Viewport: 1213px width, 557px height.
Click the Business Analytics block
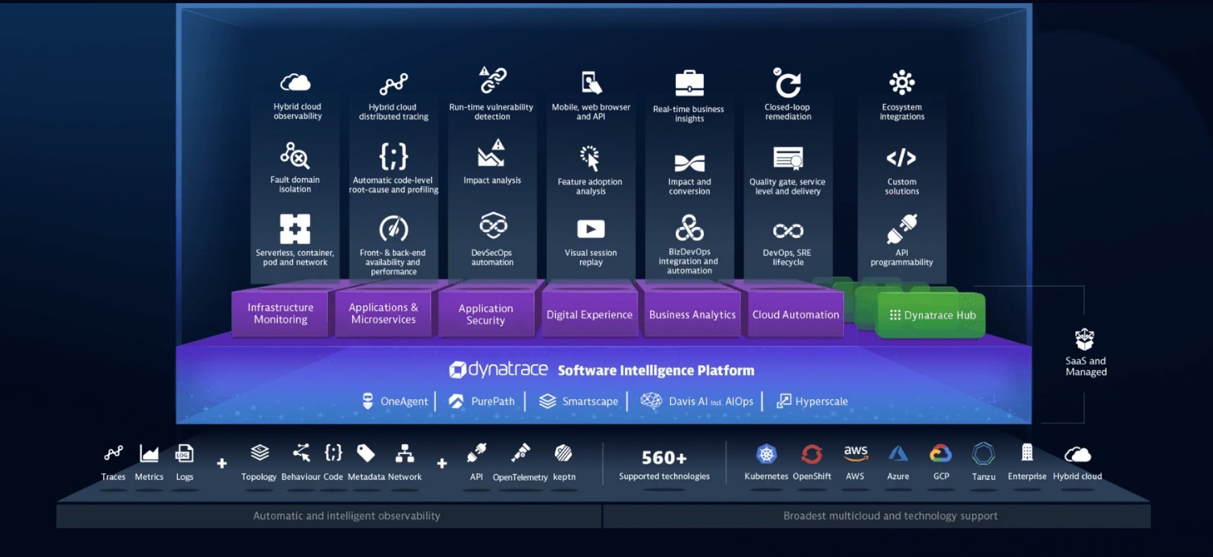pos(693,315)
